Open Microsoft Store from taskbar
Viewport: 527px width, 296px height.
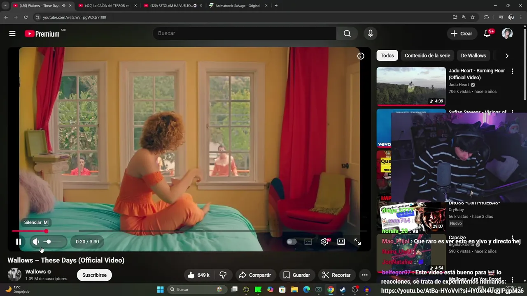pyautogui.click(x=282, y=289)
